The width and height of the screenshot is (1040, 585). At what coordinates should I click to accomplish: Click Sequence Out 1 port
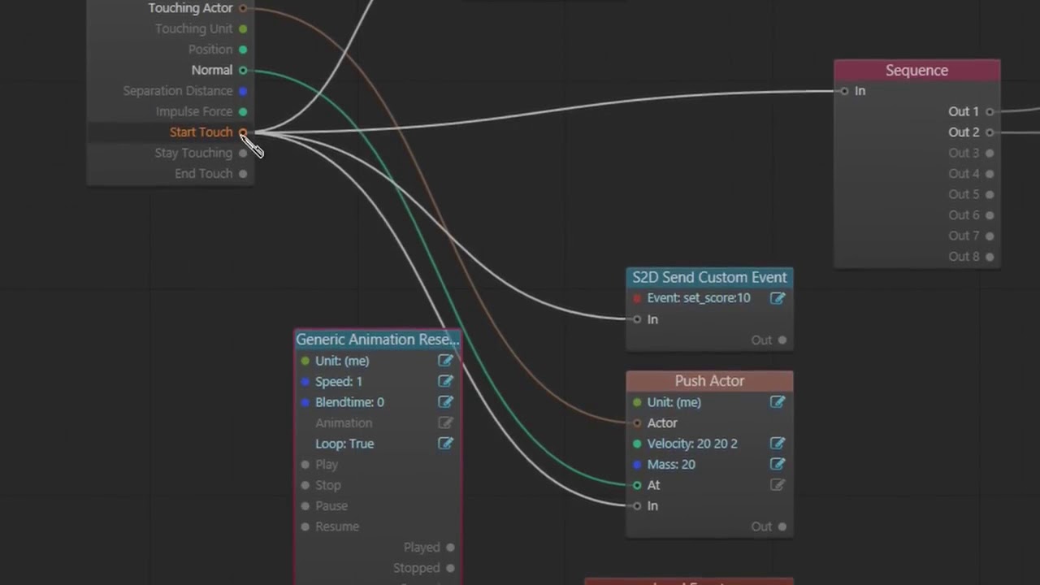(x=990, y=111)
